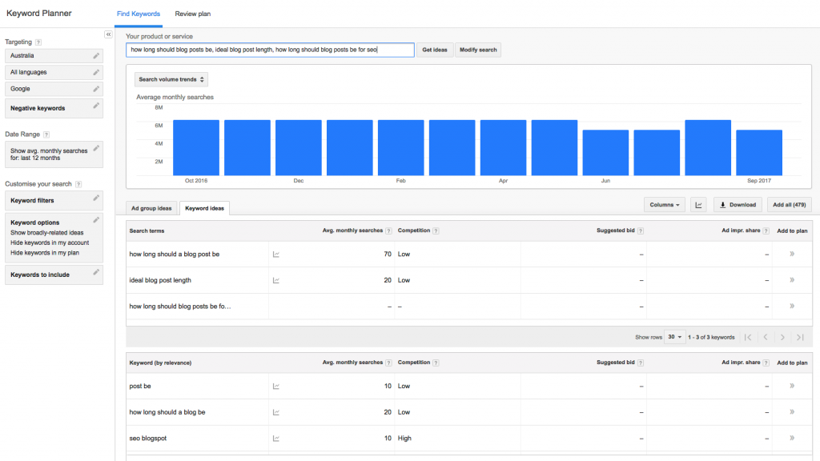Collapse the left sidebar with double-chevron icon

click(109, 35)
